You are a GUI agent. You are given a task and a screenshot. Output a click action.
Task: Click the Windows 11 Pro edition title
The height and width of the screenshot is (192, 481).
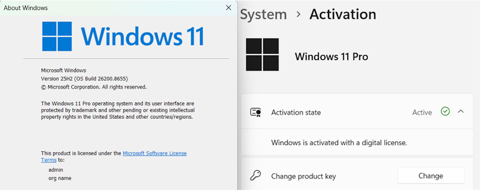(332, 57)
